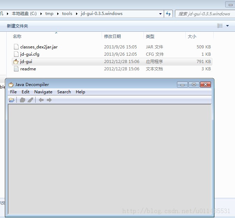Screen dimensions: 235x218
Task: Sort by 修改日期 column header
Action: point(112,36)
